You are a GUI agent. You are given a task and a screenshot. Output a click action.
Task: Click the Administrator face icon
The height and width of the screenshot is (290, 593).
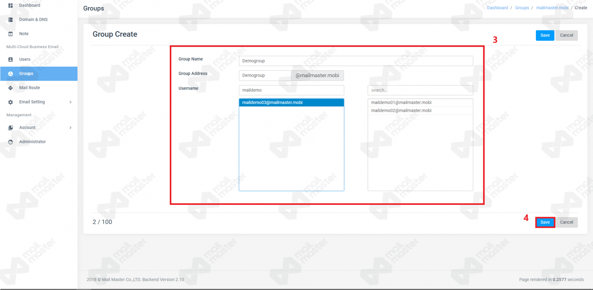[10, 142]
